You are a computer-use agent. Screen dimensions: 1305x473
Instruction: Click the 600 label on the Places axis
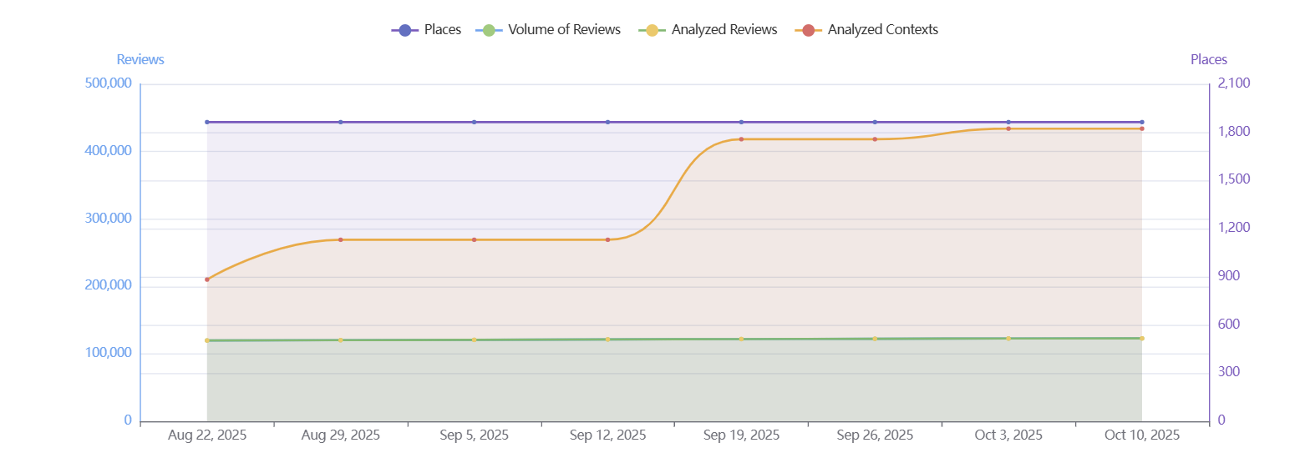[x=1229, y=325]
